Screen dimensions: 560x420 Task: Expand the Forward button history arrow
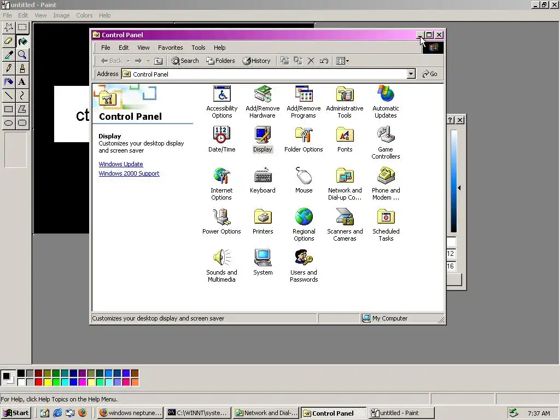pyautogui.click(x=149, y=61)
